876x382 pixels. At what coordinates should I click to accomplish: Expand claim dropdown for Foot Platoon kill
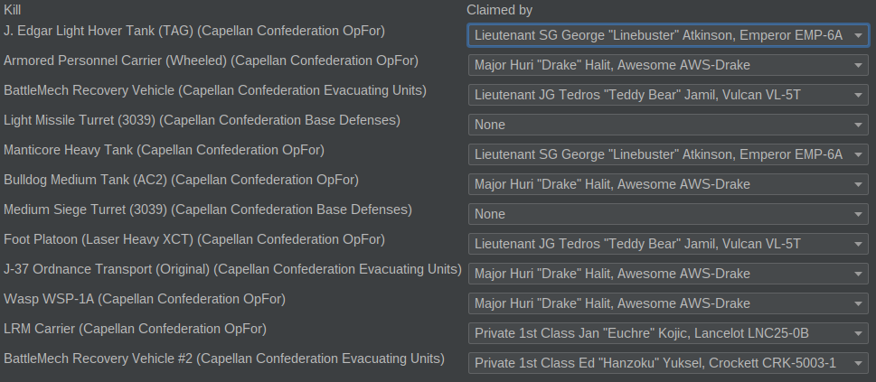click(x=667, y=244)
